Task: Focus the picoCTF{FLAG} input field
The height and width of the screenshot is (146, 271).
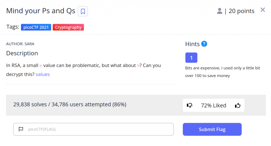Action: [98, 129]
